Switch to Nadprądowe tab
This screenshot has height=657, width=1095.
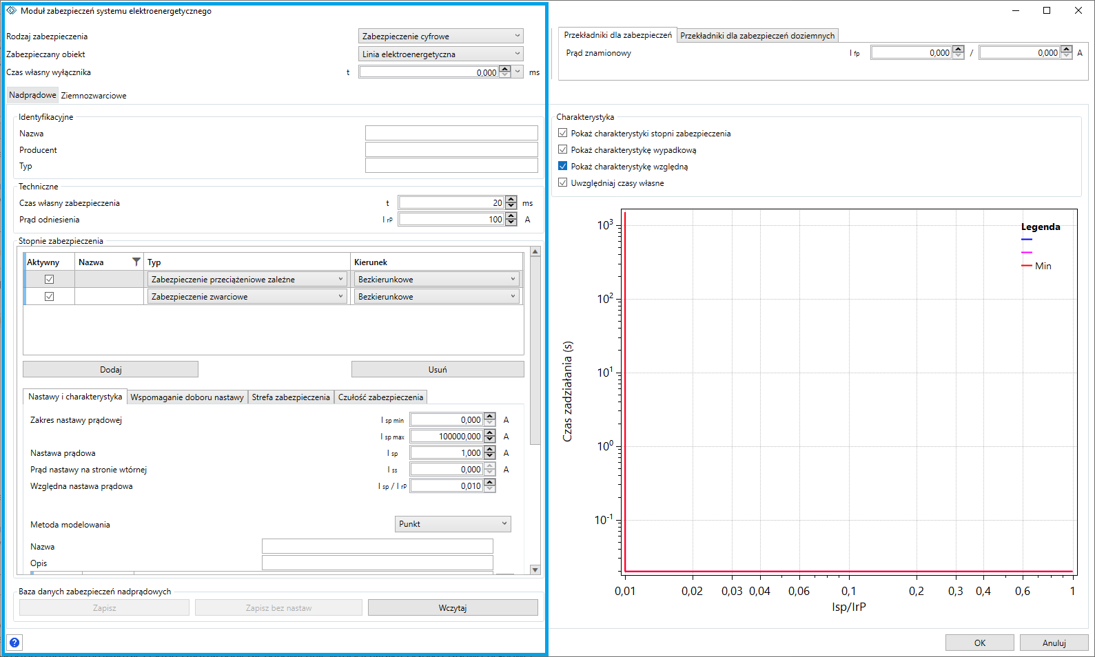(32, 95)
